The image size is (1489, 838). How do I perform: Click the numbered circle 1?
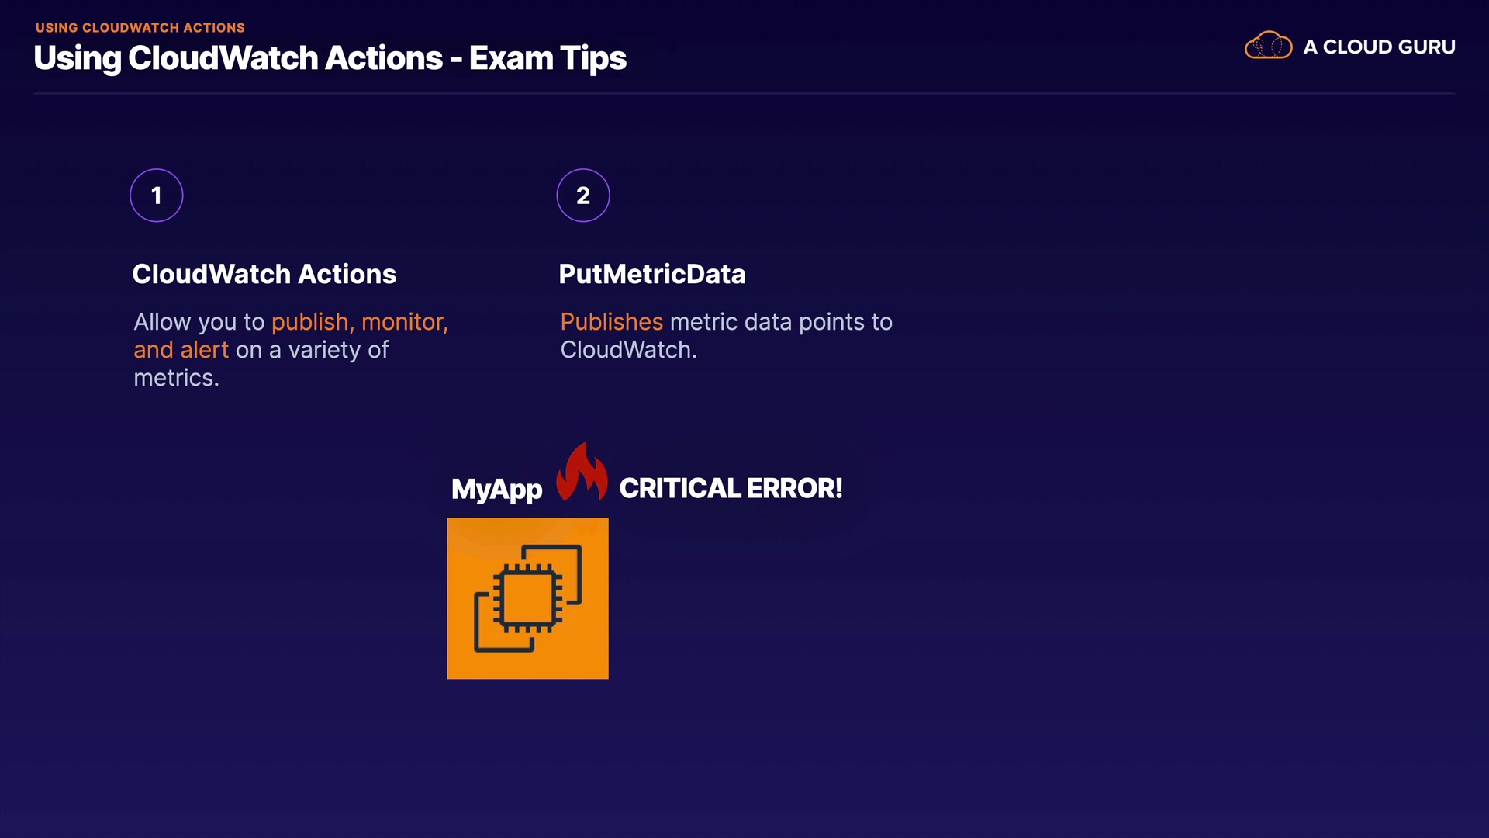click(x=157, y=196)
